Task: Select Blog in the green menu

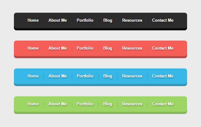Action: (x=108, y=104)
